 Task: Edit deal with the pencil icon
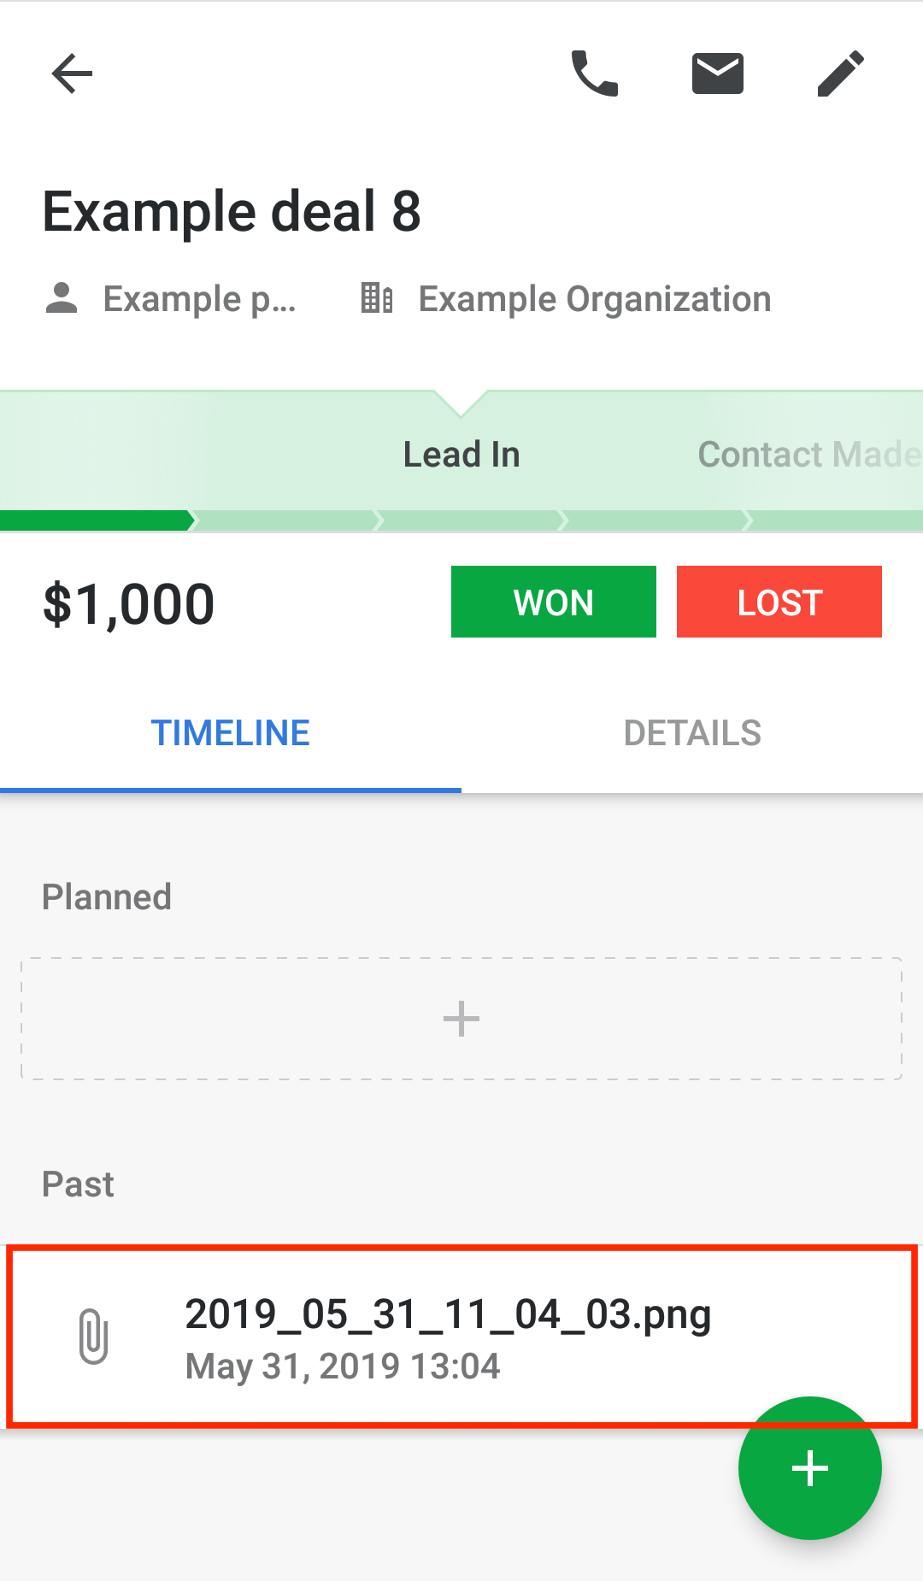[x=841, y=73]
